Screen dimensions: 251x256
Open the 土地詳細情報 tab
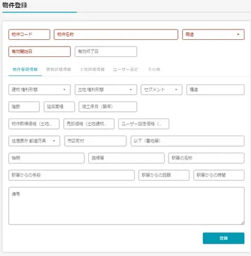click(92, 69)
